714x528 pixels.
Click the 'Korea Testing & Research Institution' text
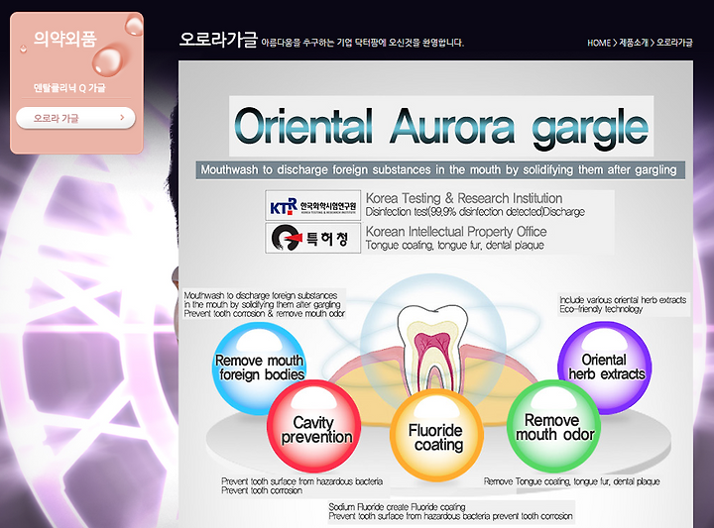(464, 198)
